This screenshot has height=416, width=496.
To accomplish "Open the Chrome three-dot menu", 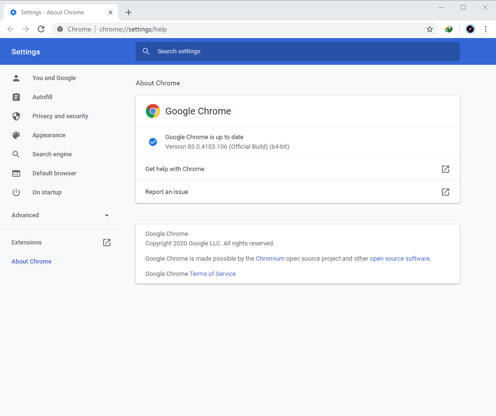I will pos(486,29).
